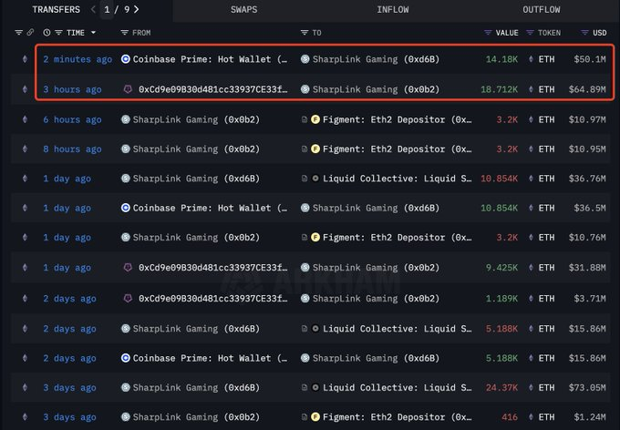Viewport: 620px width, 430px height.
Task: Select the OUTFLOW tab
Action: point(542,9)
